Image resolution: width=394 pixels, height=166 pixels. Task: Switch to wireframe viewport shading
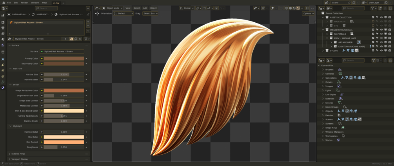tap(287, 8)
